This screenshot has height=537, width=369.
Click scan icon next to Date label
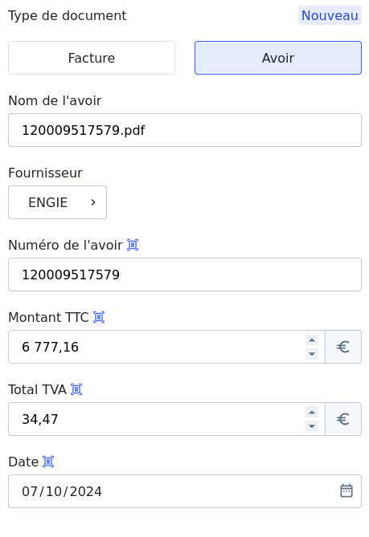(48, 462)
